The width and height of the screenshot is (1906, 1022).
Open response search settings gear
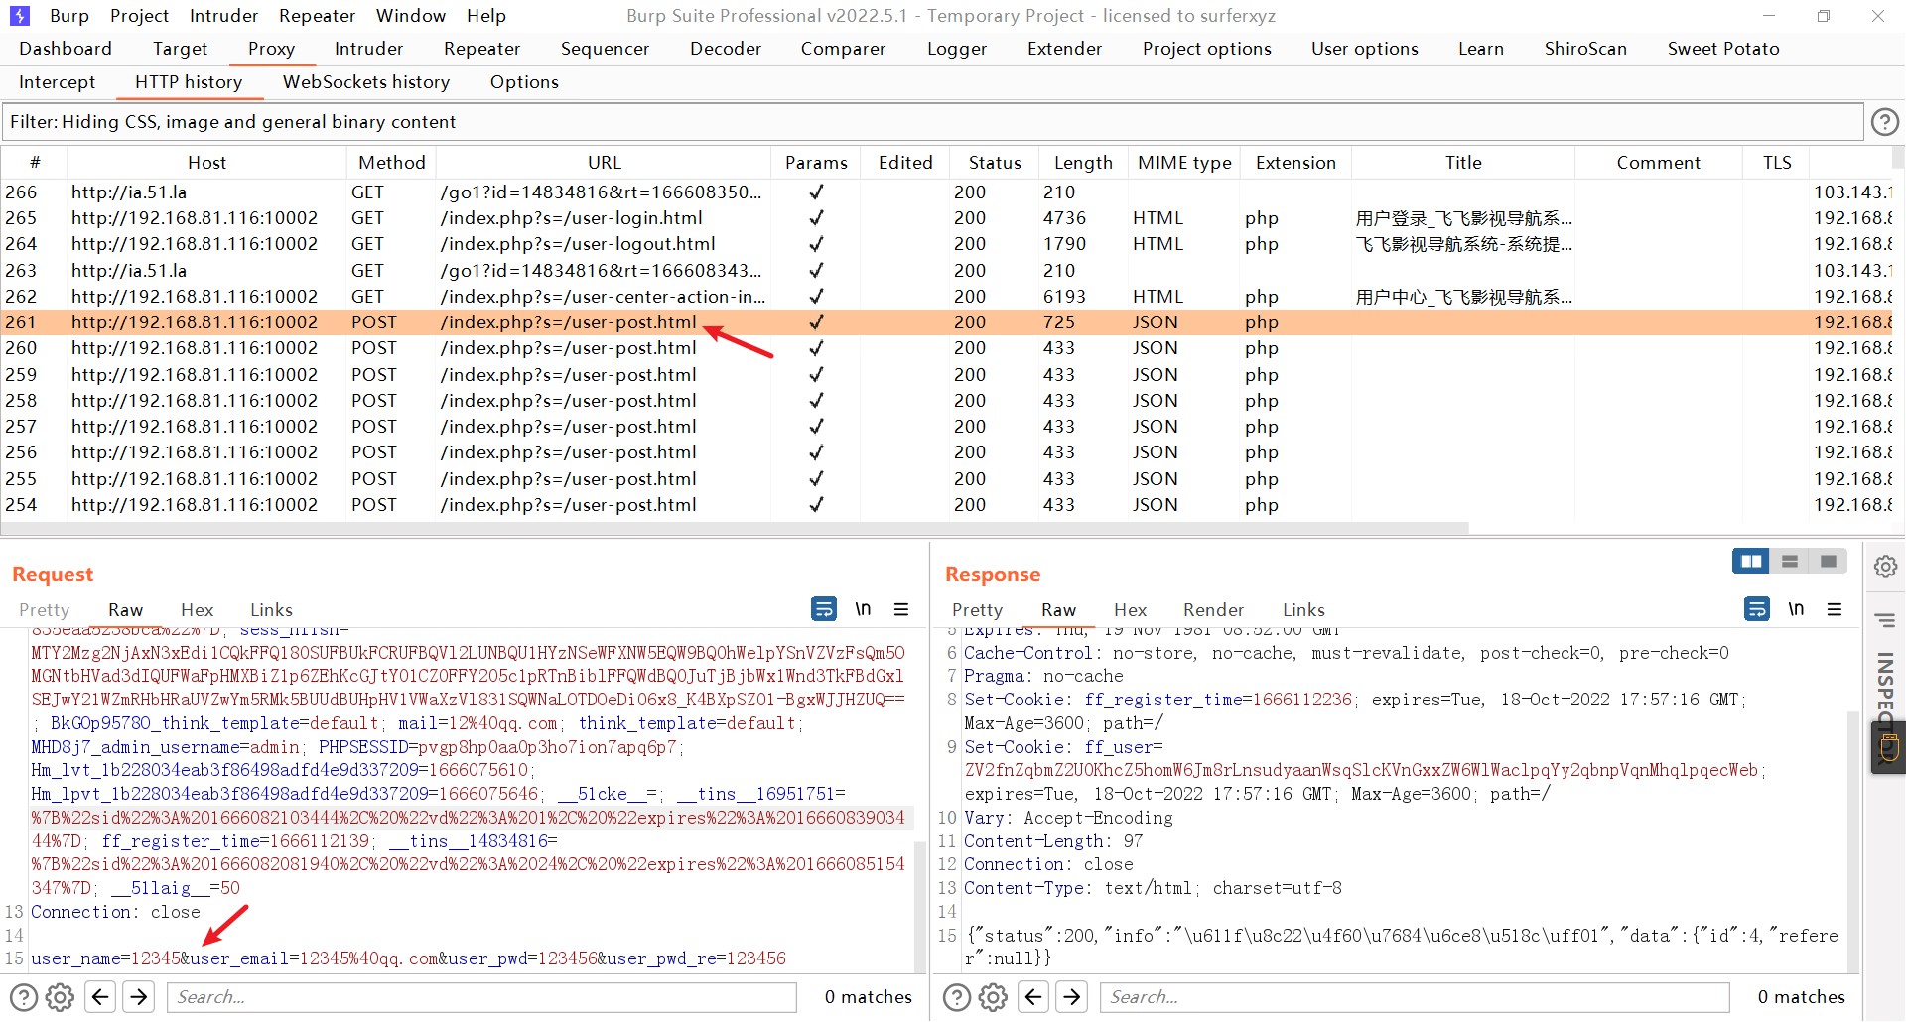point(993,997)
